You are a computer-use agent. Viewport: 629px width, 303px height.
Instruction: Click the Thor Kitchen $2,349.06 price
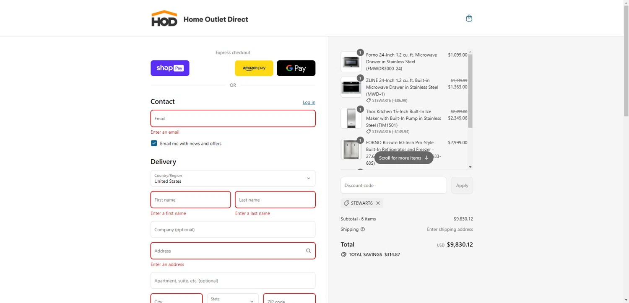click(457, 118)
